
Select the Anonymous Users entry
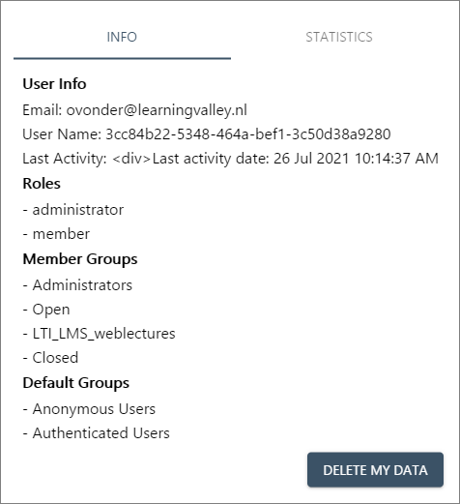pos(94,409)
